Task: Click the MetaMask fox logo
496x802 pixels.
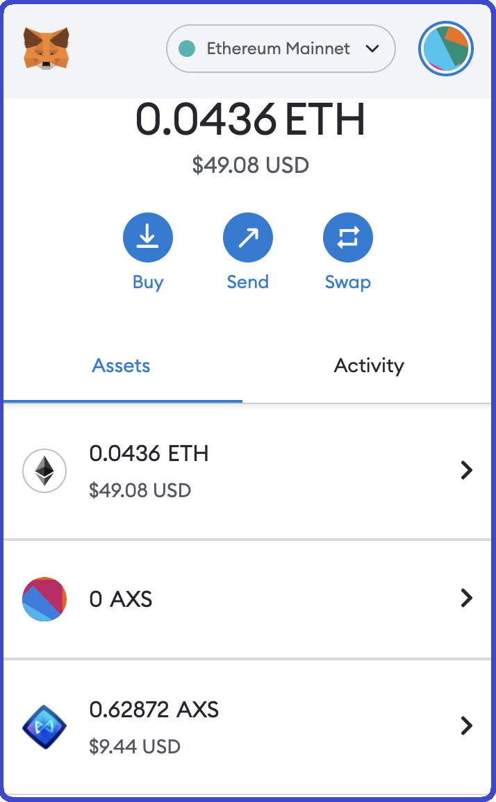Action: click(x=46, y=49)
